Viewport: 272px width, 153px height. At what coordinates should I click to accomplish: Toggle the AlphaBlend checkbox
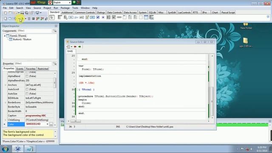click(27, 76)
